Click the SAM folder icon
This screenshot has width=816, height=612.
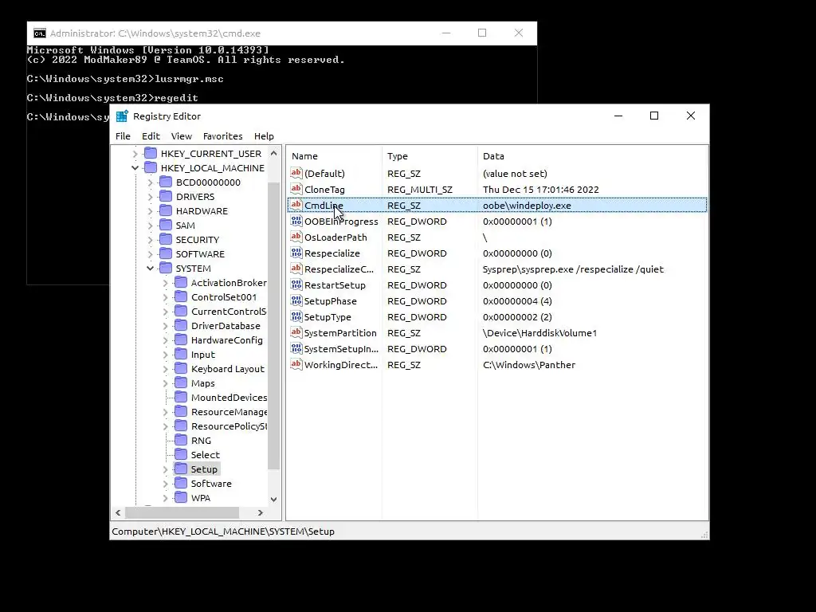[166, 225]
